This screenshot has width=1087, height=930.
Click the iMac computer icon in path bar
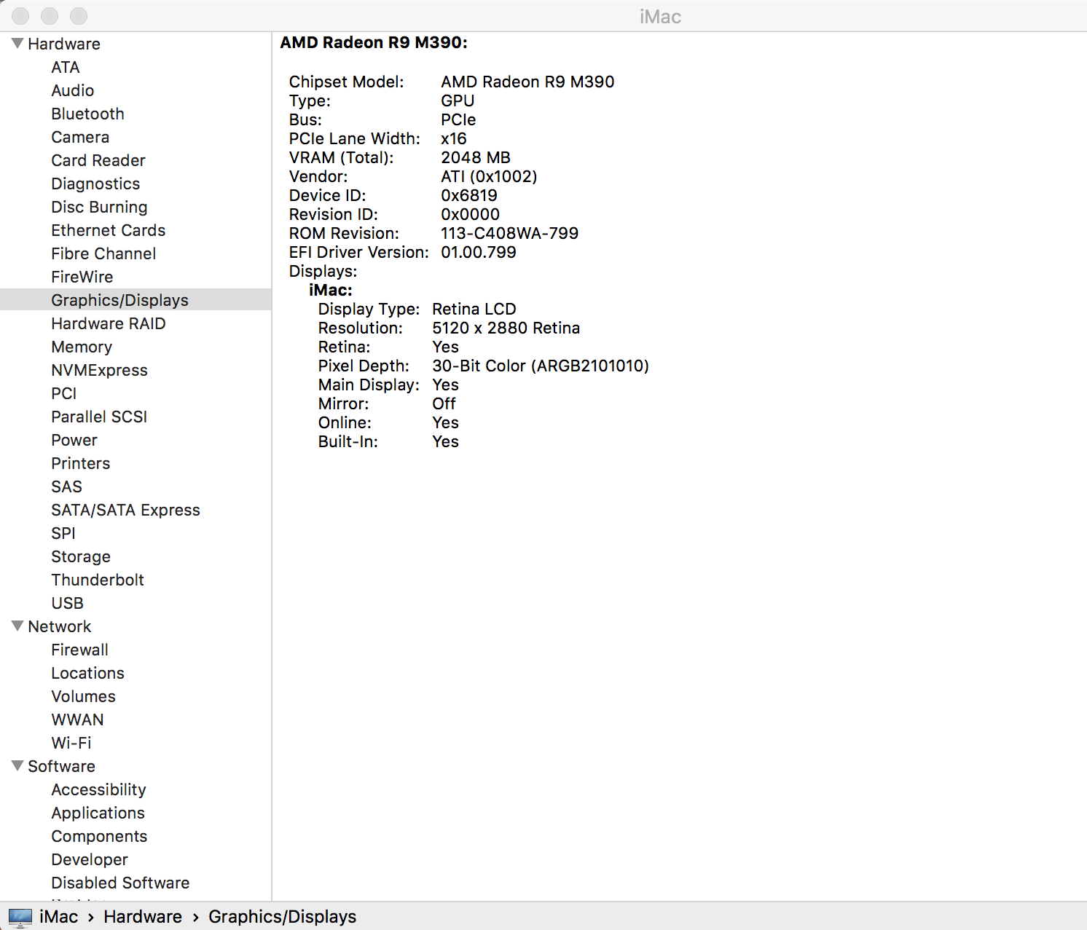click(x=20, y=917)
